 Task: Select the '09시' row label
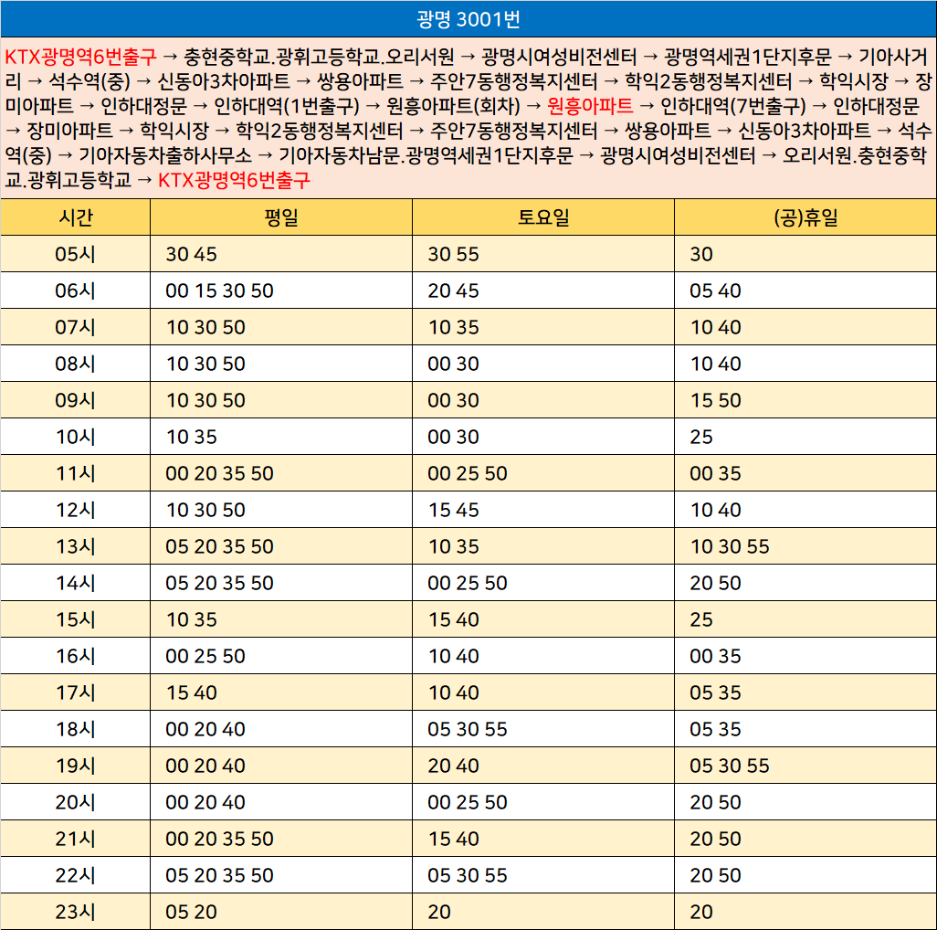click(x=75, y=400)
